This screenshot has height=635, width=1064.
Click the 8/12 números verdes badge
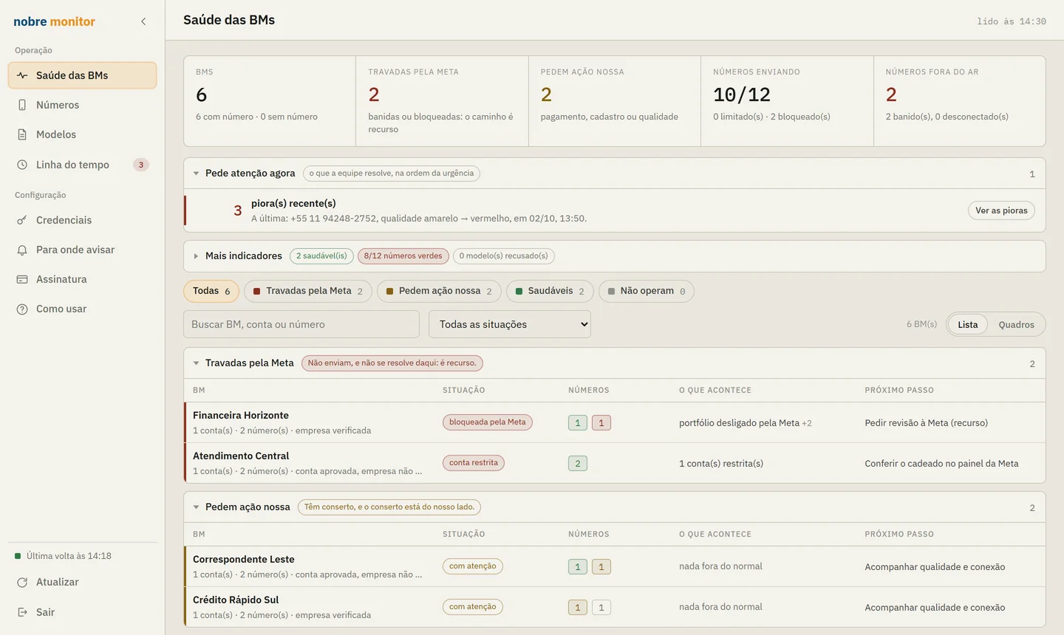pos(403,256)
